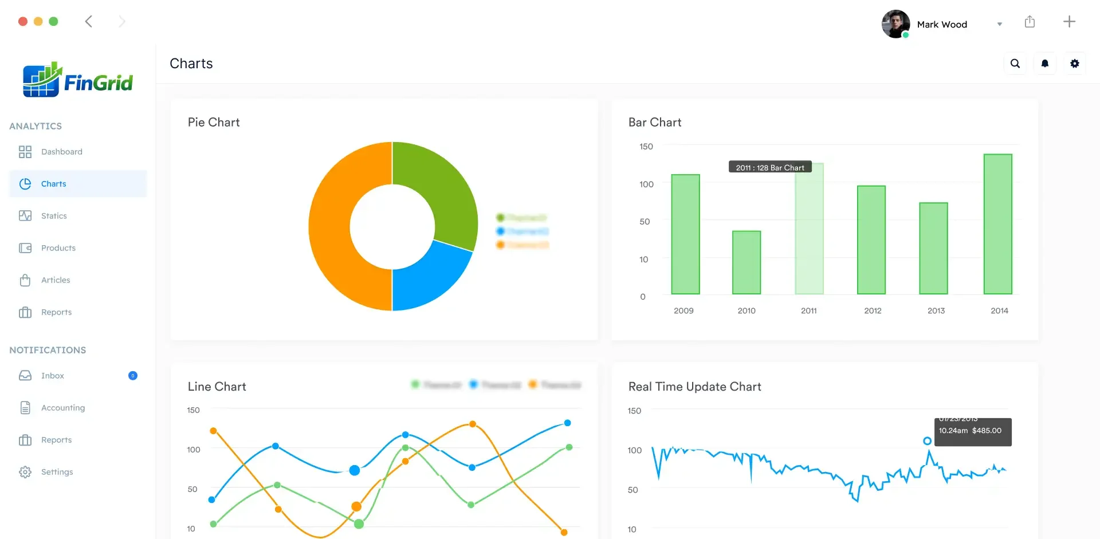Click the real-time chart peak marker circle
1100x539 pixels.
pos(927,441)
